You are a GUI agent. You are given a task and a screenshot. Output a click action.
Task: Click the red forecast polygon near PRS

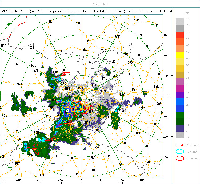pos(53,139)
